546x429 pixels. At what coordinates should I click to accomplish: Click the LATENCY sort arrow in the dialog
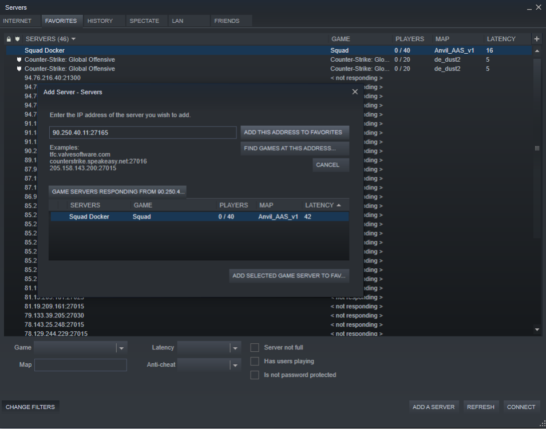338,205
